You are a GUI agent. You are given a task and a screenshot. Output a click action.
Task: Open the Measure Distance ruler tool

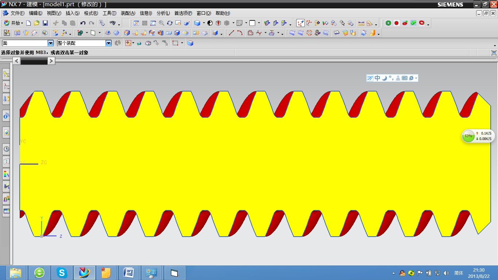tap(361, 23)
